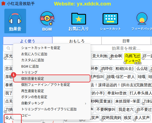
Task: Open the Website yx.xddck.com link
Action: coord(83,4)
